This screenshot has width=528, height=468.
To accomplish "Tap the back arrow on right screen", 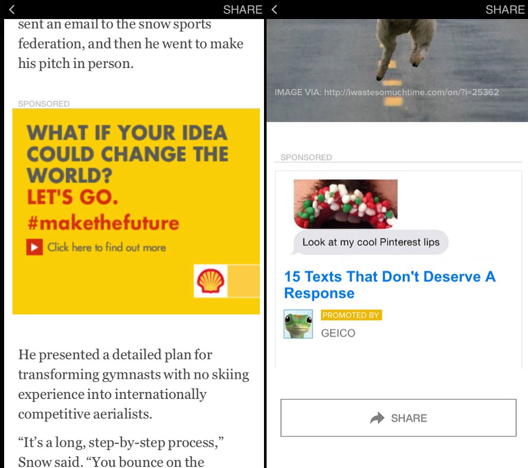I will pyautogui.click(x=274, y=9).
